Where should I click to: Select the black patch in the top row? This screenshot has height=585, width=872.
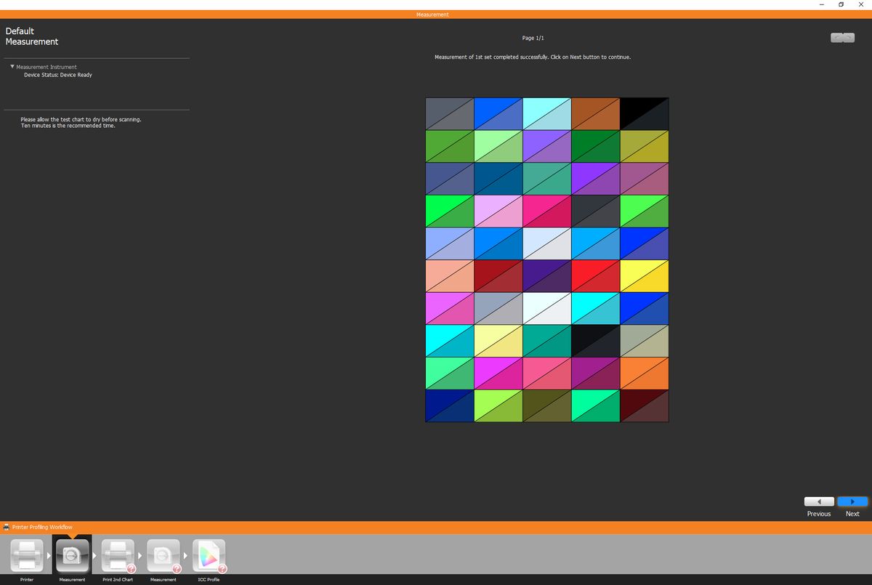645,113
